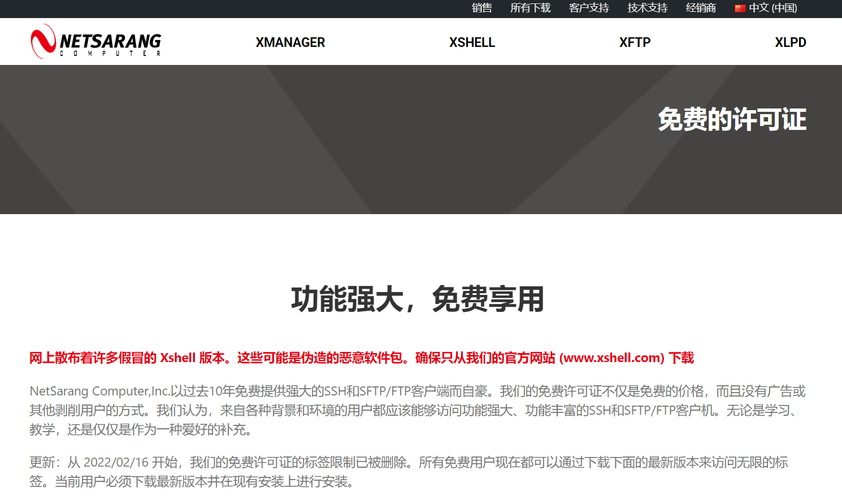The image size is (842, 496).
Task: Open the XSHELL product menu
Action: 472,42
